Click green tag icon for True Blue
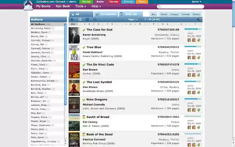The image size is (235, 147). pyautogui.click(x=199, y=58)
